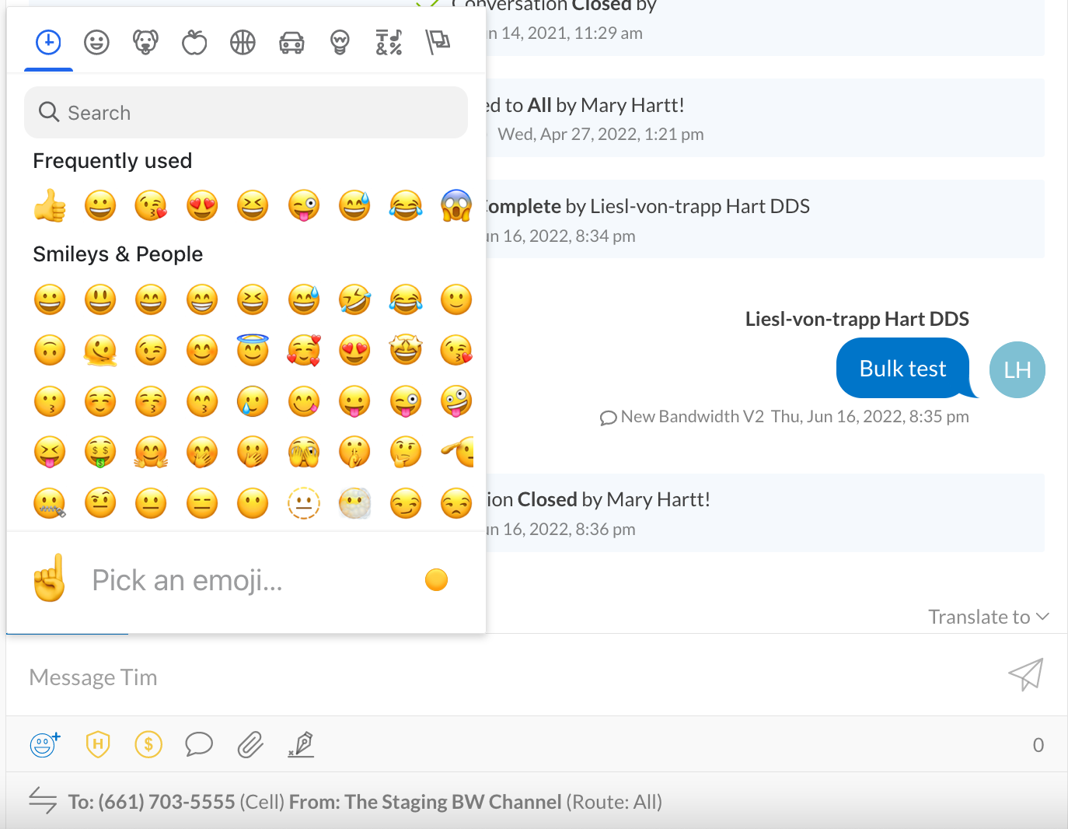This screenshot has width=1068, height=829.
Task: Open the Flags emoji tab
Action: 438,42
